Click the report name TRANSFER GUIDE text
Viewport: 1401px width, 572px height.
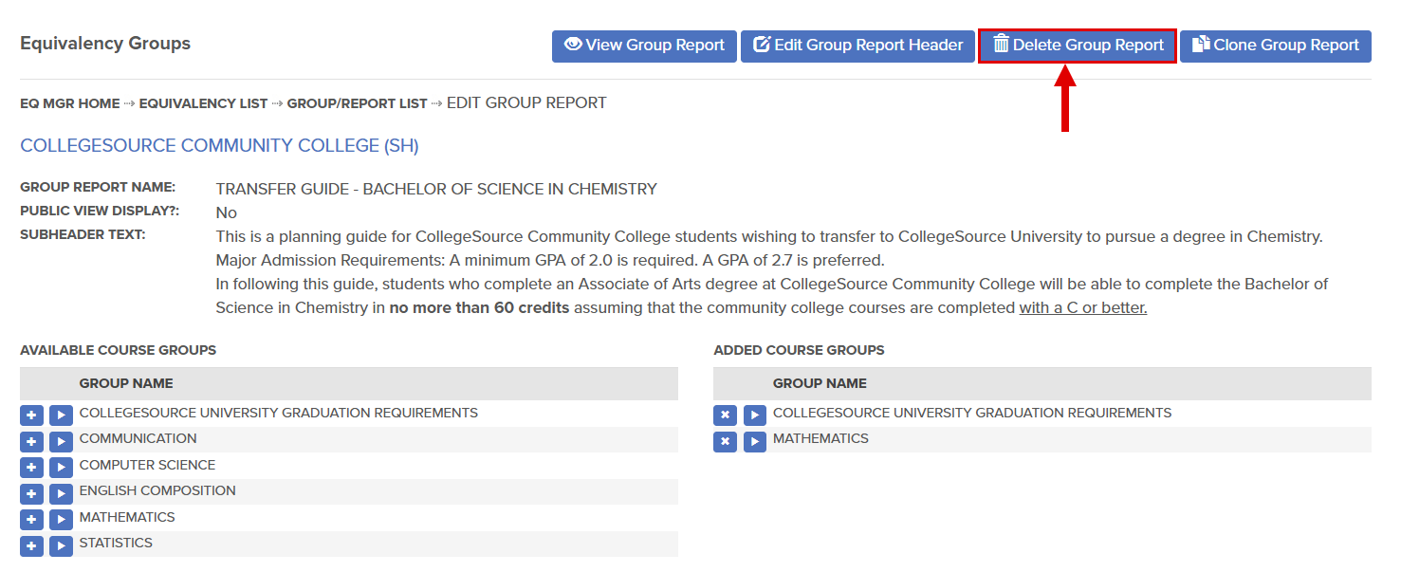click(436, 189)
